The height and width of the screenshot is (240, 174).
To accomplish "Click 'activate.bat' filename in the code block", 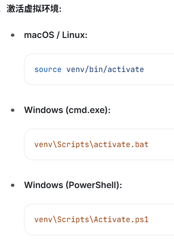I will pos(121,144).
